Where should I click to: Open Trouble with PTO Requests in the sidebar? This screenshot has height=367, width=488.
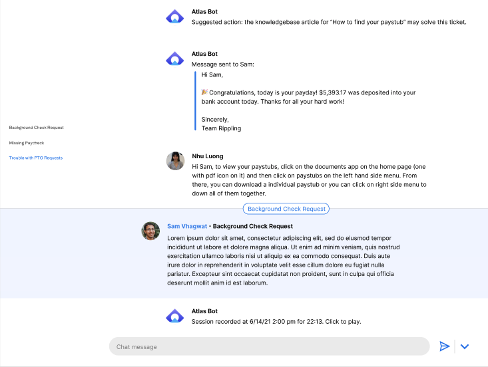(x=35, y=158)
